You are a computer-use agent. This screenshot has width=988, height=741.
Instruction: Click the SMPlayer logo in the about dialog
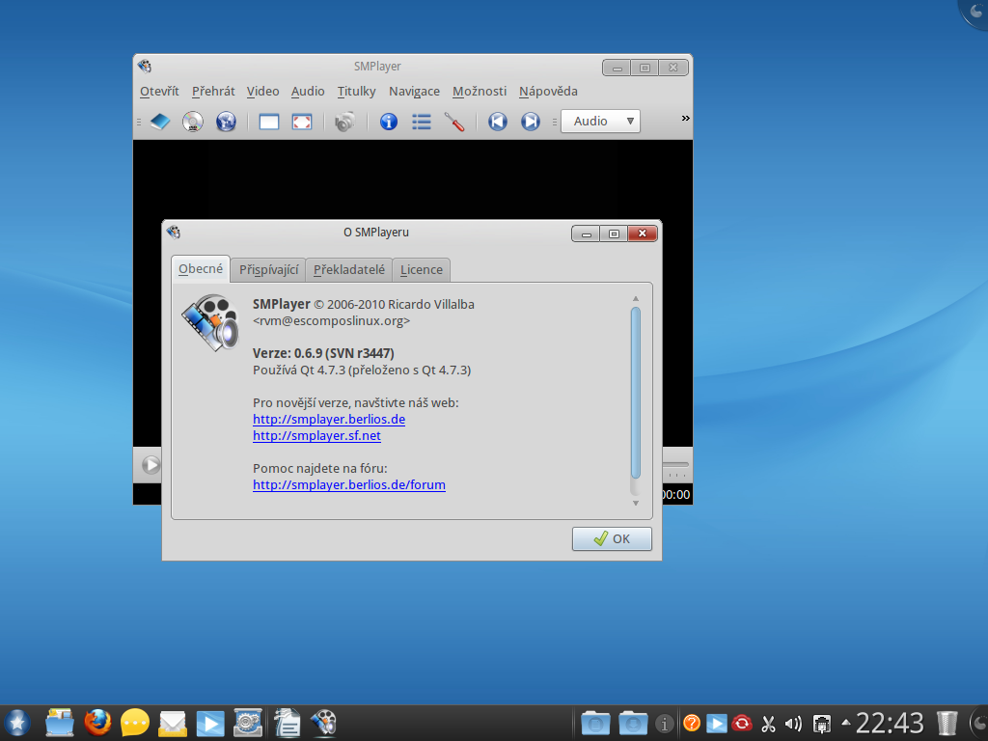(211, 322)
